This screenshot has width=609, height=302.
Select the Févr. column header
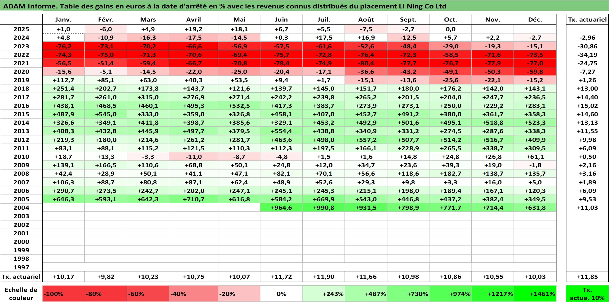106,20
